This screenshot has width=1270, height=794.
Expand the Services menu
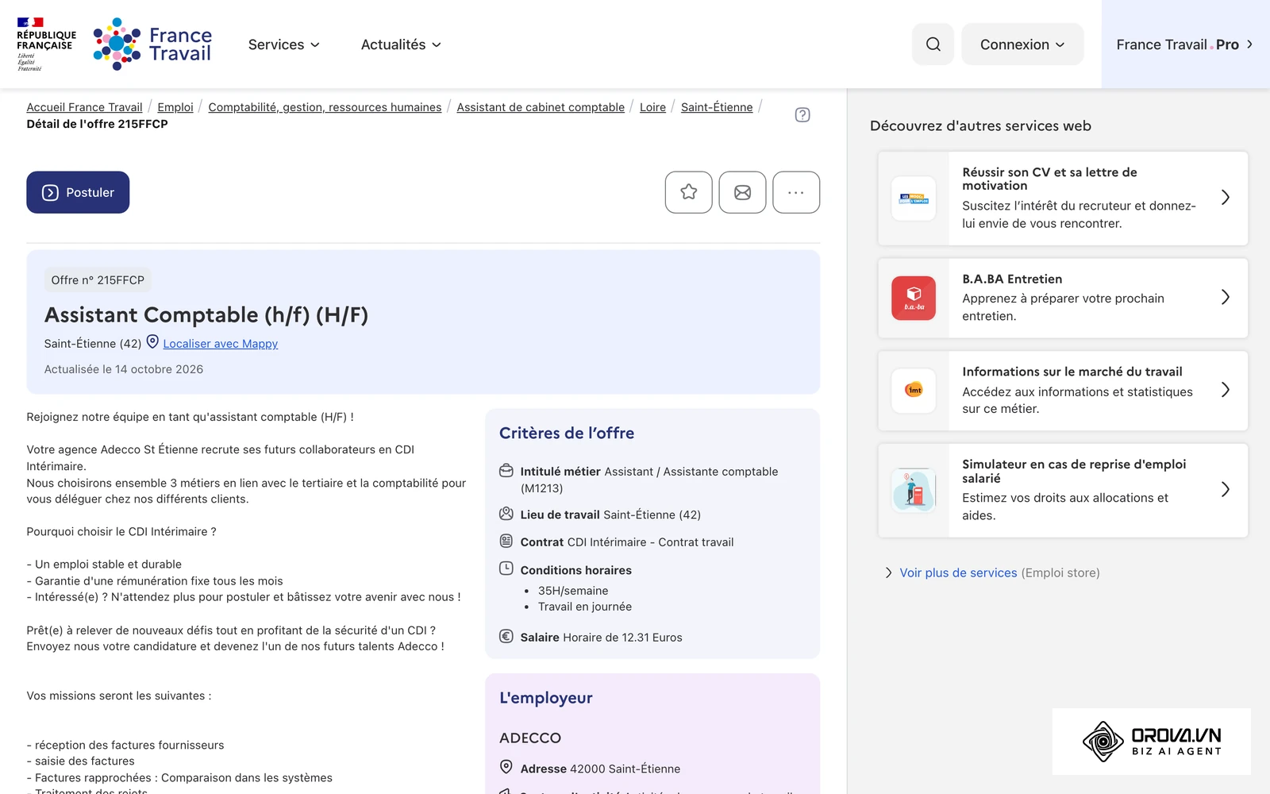point(284,44)
